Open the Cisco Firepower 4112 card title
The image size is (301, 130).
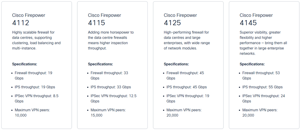[x=28, y=19]
